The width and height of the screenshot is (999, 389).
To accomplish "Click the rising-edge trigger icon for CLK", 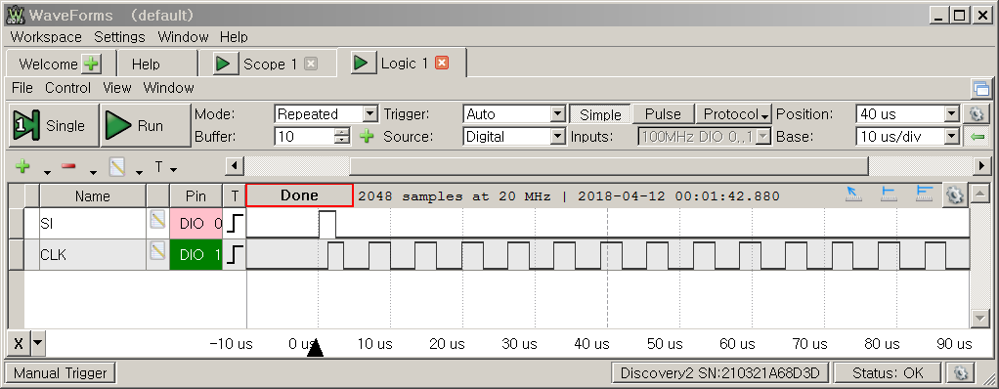I will 235,255.
